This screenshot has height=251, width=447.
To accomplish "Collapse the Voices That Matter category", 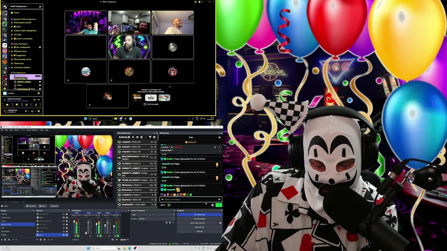I will [x=20, y=44].
